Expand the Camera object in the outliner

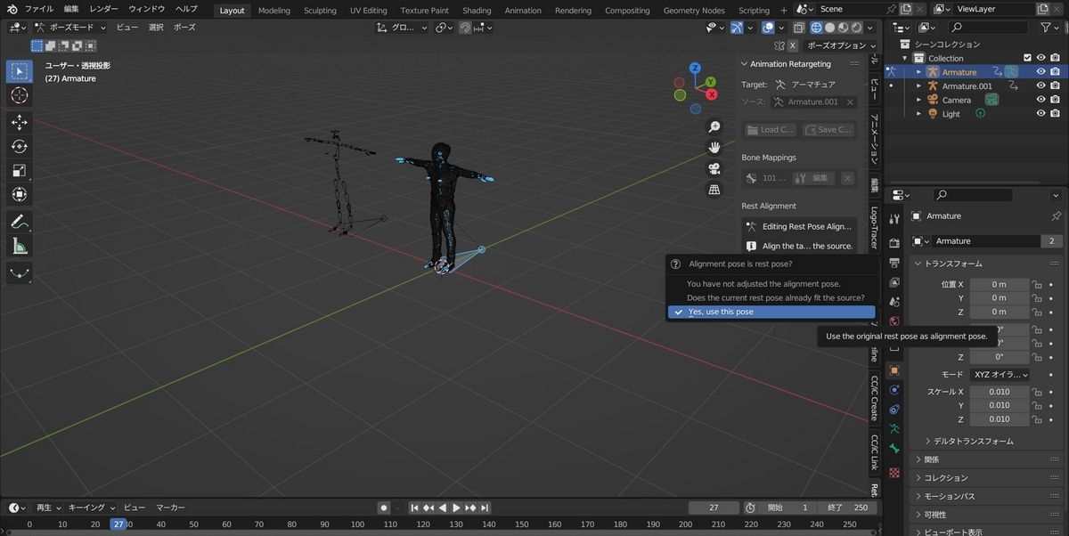pos(918,100)
